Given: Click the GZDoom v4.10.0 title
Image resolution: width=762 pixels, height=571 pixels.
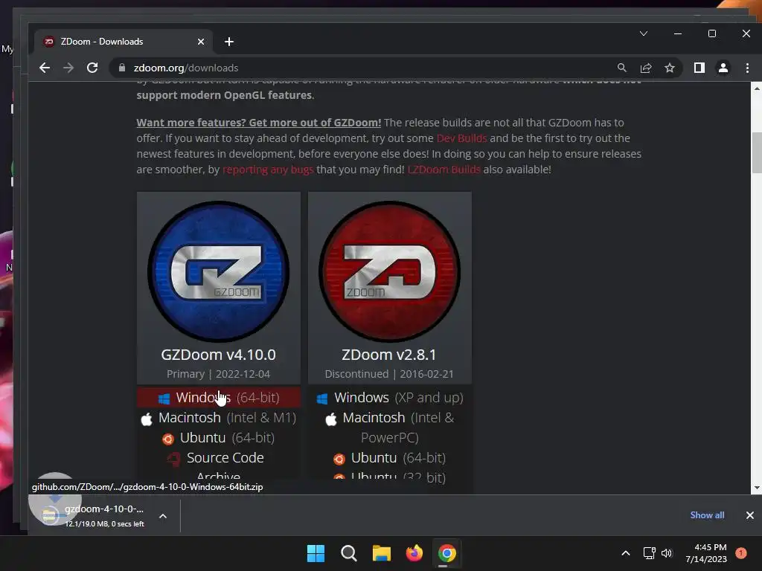Looking at the screenshot, I should coord(219,355).
